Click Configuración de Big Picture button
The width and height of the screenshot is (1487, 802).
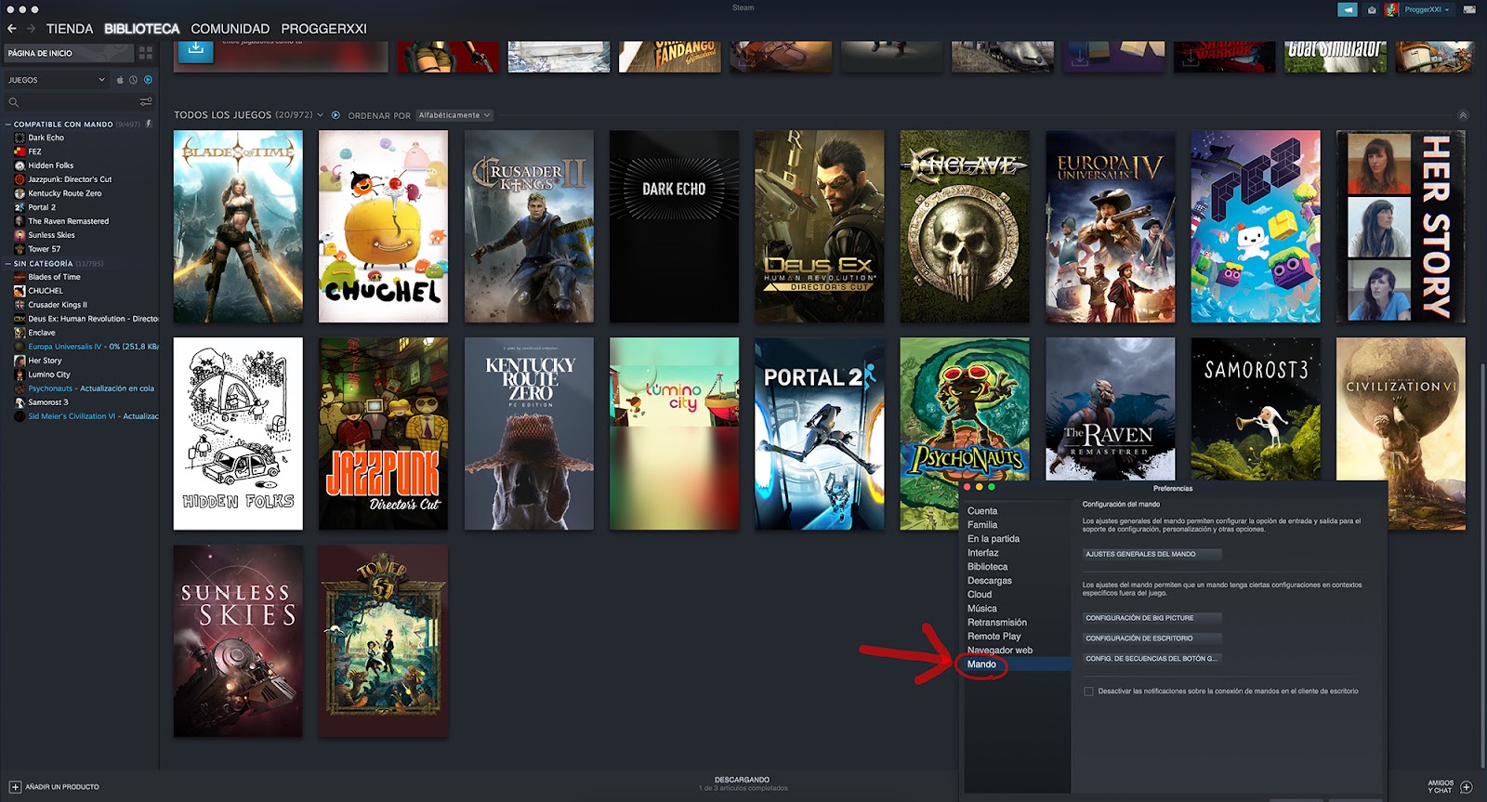coord(1151,618)
